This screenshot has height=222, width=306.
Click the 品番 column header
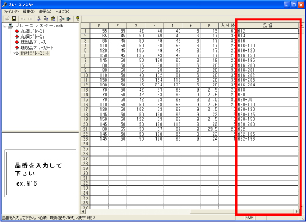(267, 26)
